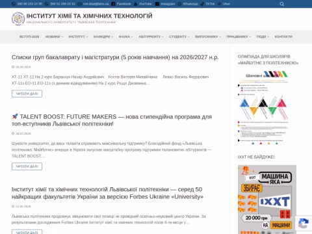Open the TALENT BOOST: FUTURE MAKERS post title
312x234 pixels.
tap(112, 120)
